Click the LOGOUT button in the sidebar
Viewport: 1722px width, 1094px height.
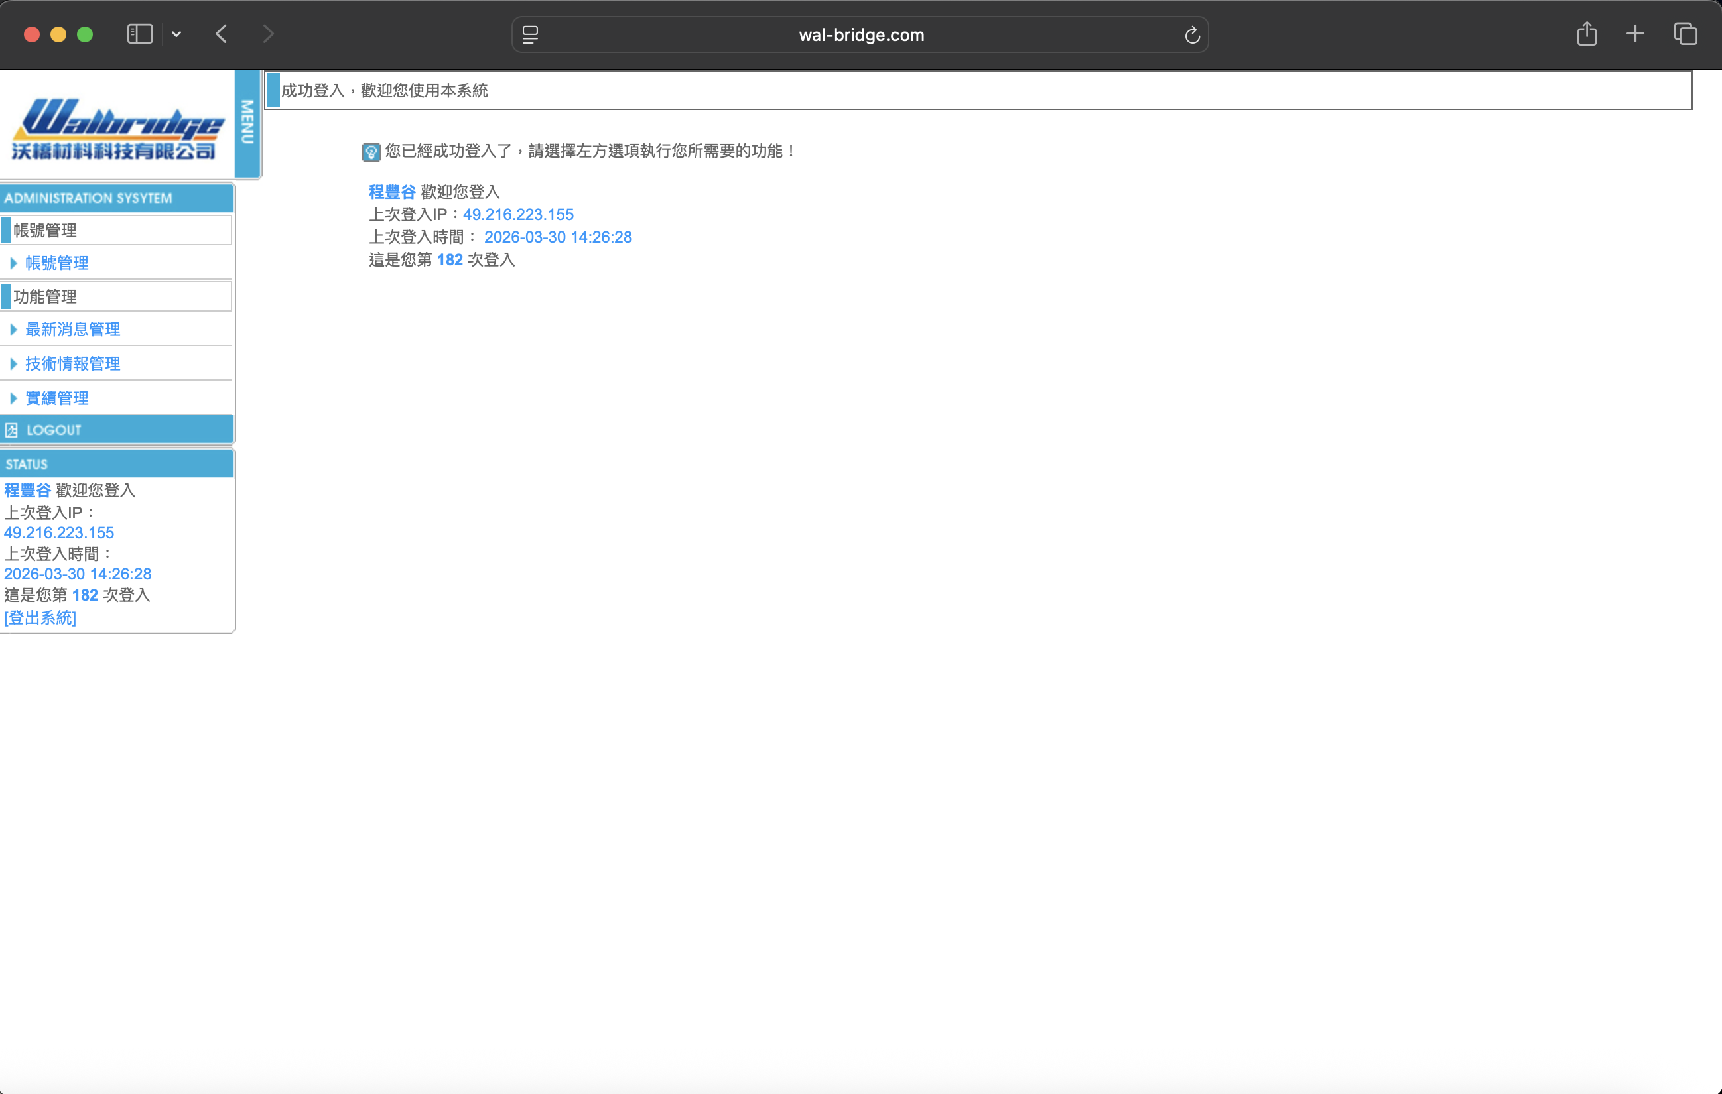click(117, 430)
